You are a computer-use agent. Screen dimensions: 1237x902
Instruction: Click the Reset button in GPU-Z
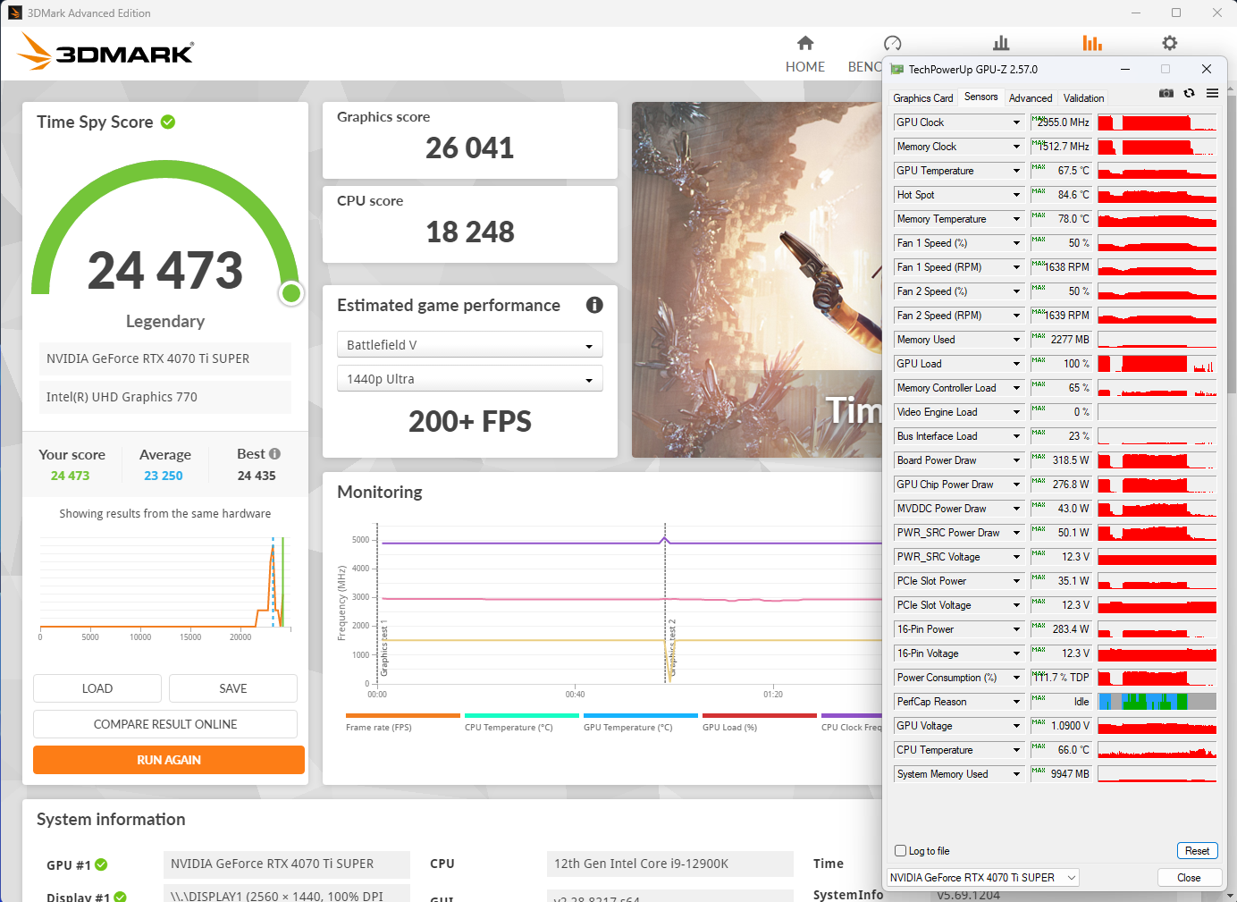[x=1198, y=850]
